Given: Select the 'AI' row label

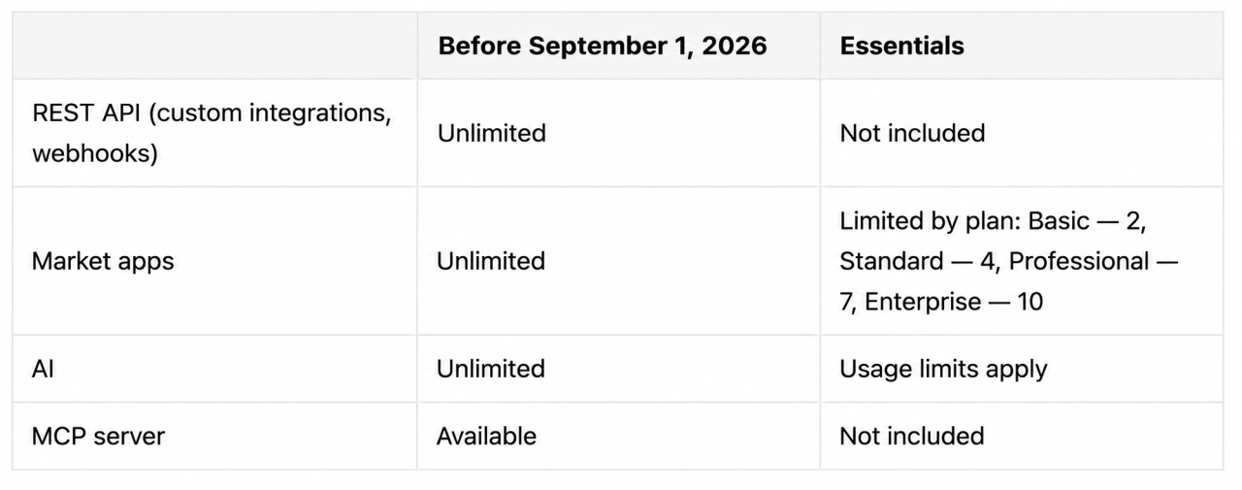Looking at the screenshot, I should pos(43,369).
